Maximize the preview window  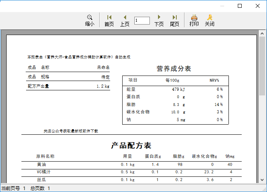[240, 6]
